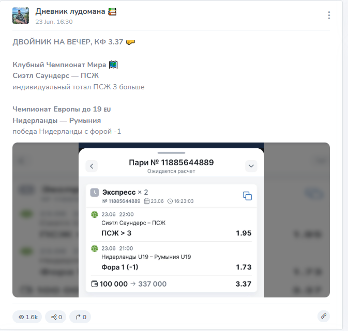
Task: Expand the chevron next to Пари № 11885644889
Action: pyautogui.click(x=251, y=166)
